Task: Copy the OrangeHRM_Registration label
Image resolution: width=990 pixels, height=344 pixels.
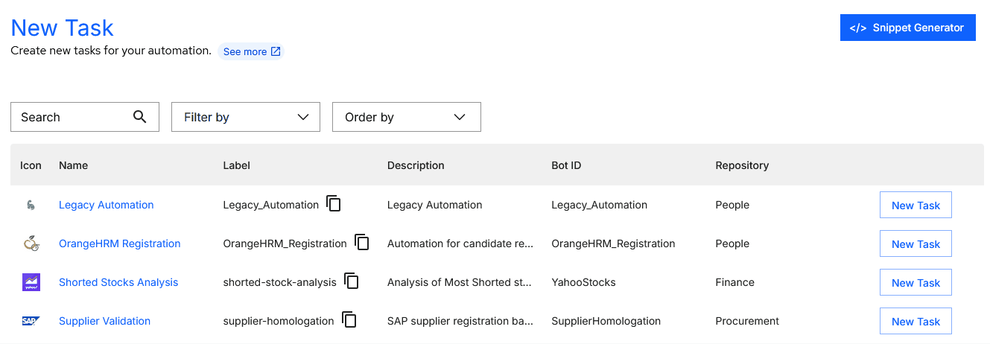Action: click(x=362, y=243)
